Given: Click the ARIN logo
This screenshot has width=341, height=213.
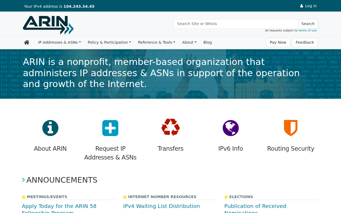Looking at the screenshot, I should pos(48,25).
